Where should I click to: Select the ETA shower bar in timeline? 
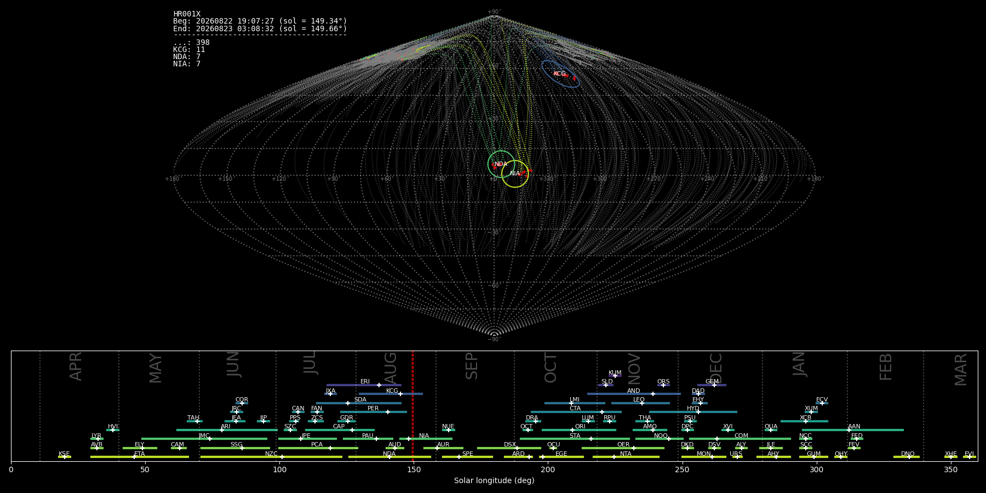140,457
